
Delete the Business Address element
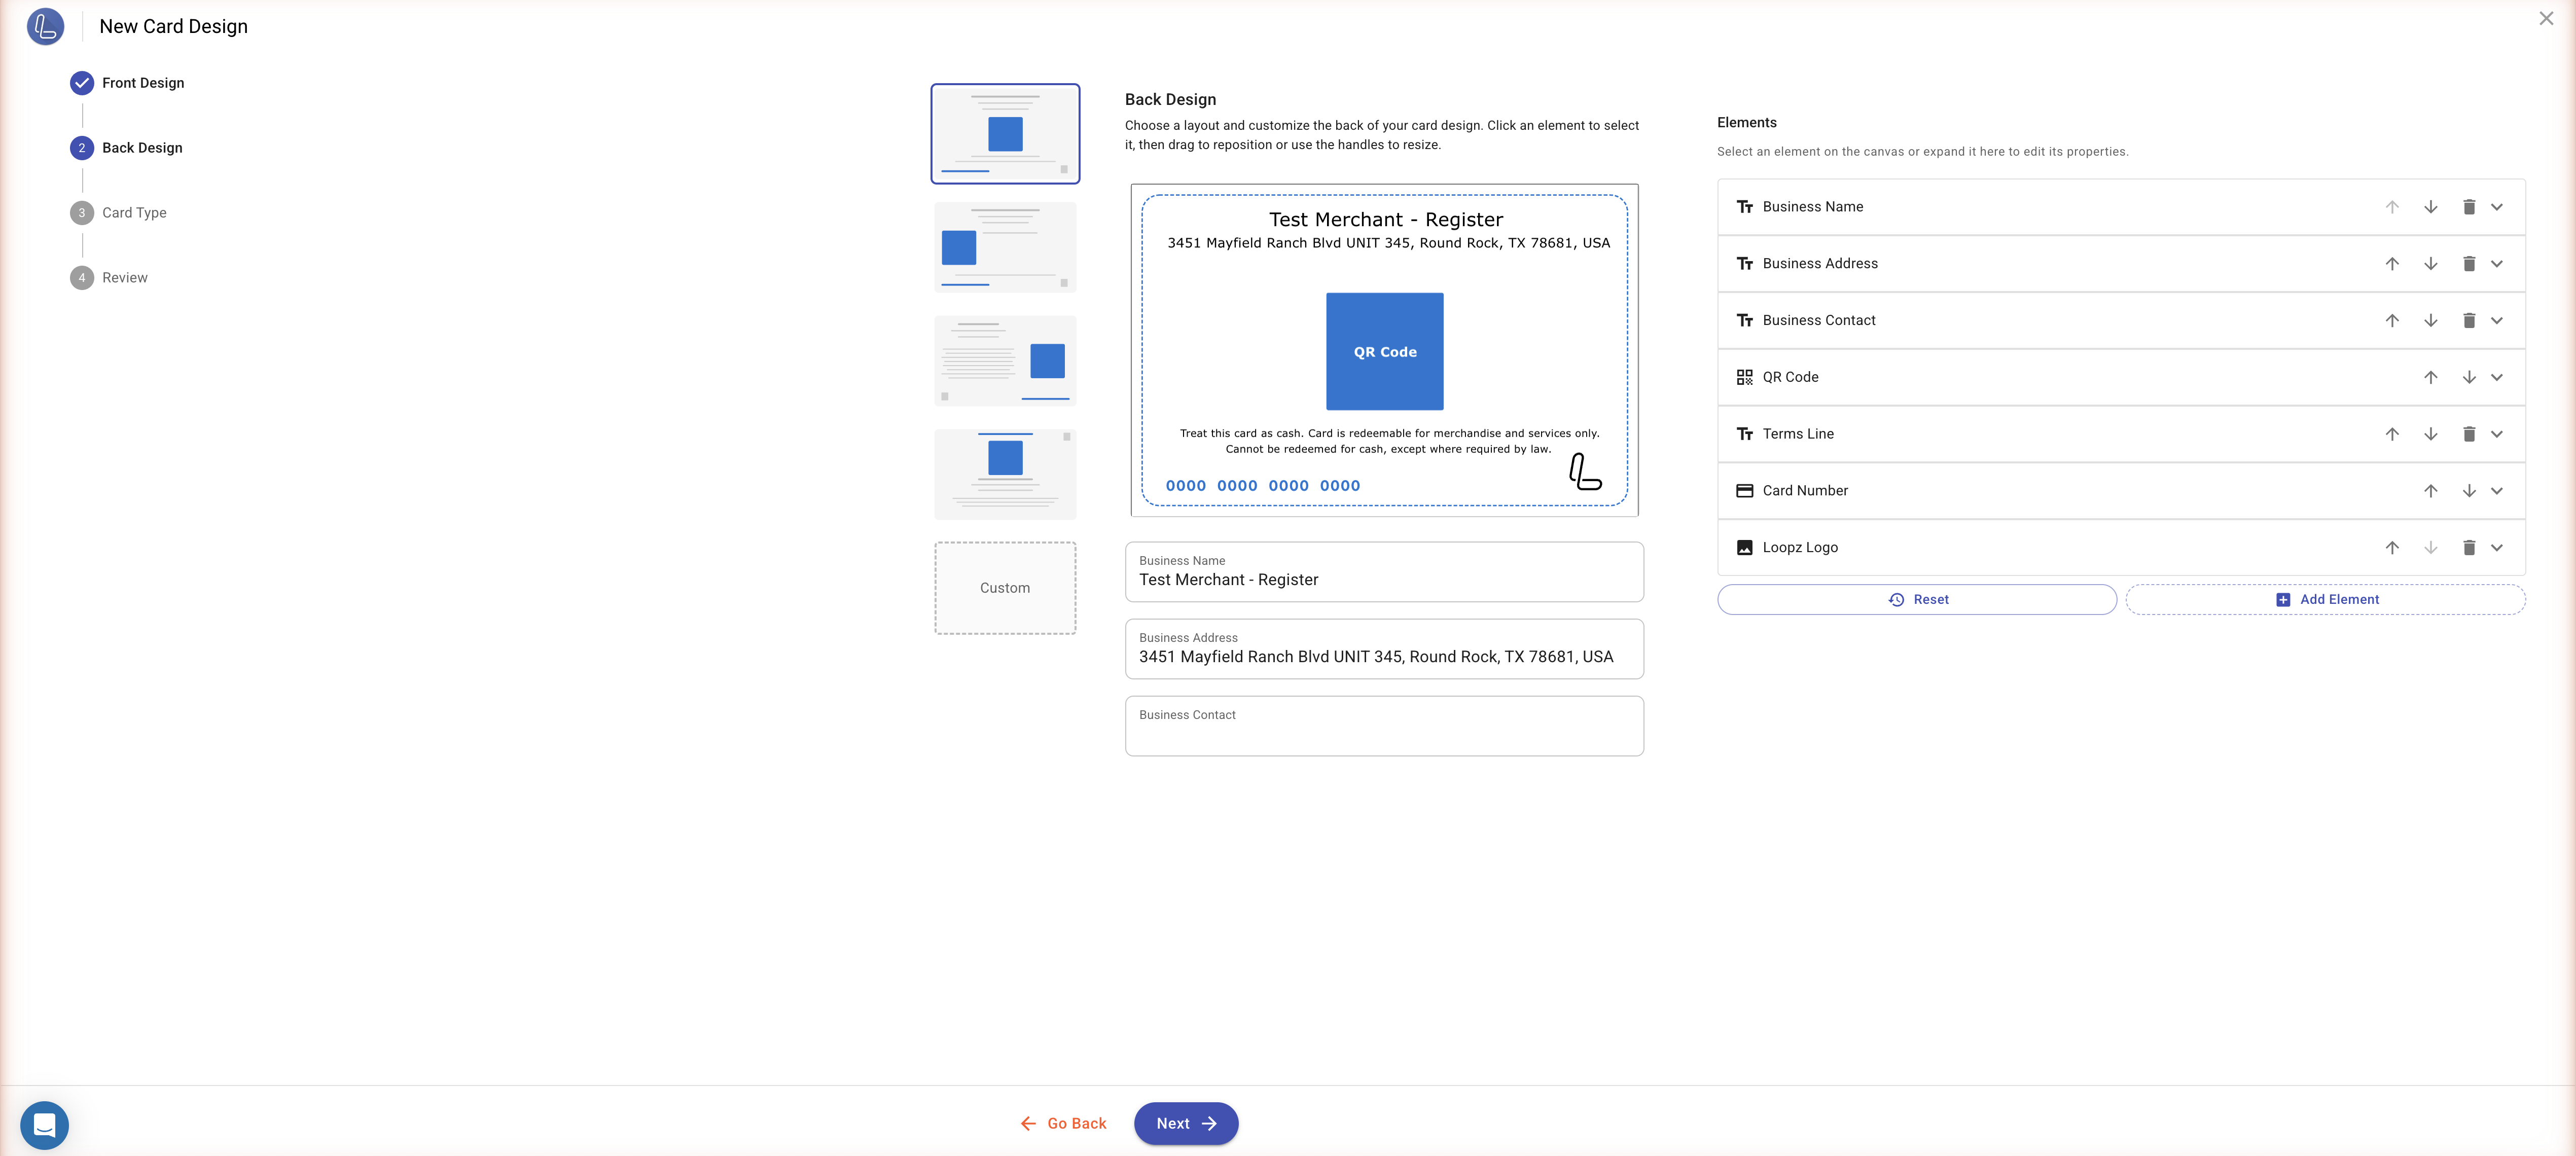coord(2469,264)
